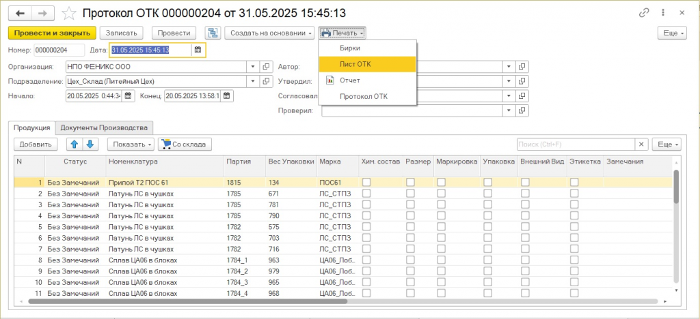Open Показать dropdown in table toolbar
Screen dimensions: 700x319
coord(131,144)
